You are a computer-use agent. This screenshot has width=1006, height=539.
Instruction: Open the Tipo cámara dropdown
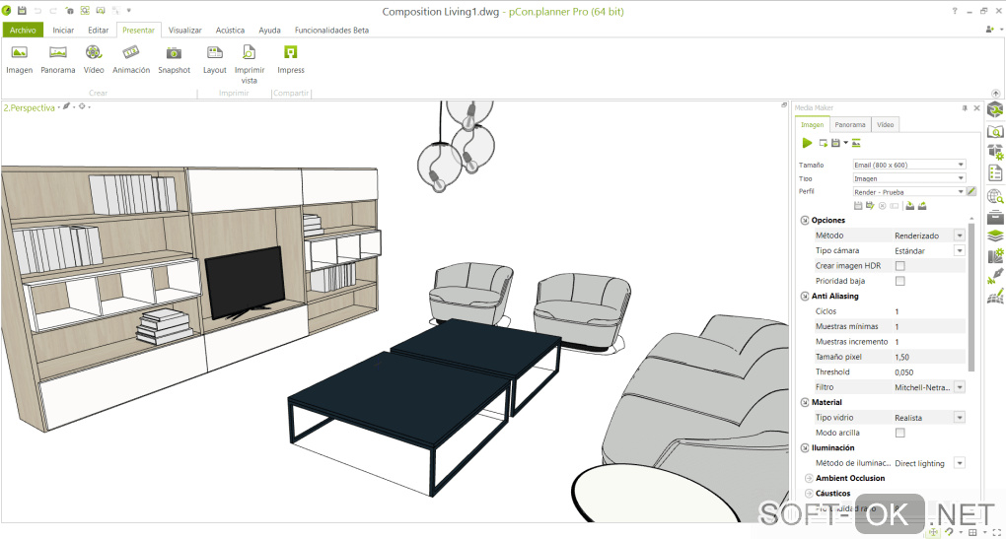pos(960,250)
